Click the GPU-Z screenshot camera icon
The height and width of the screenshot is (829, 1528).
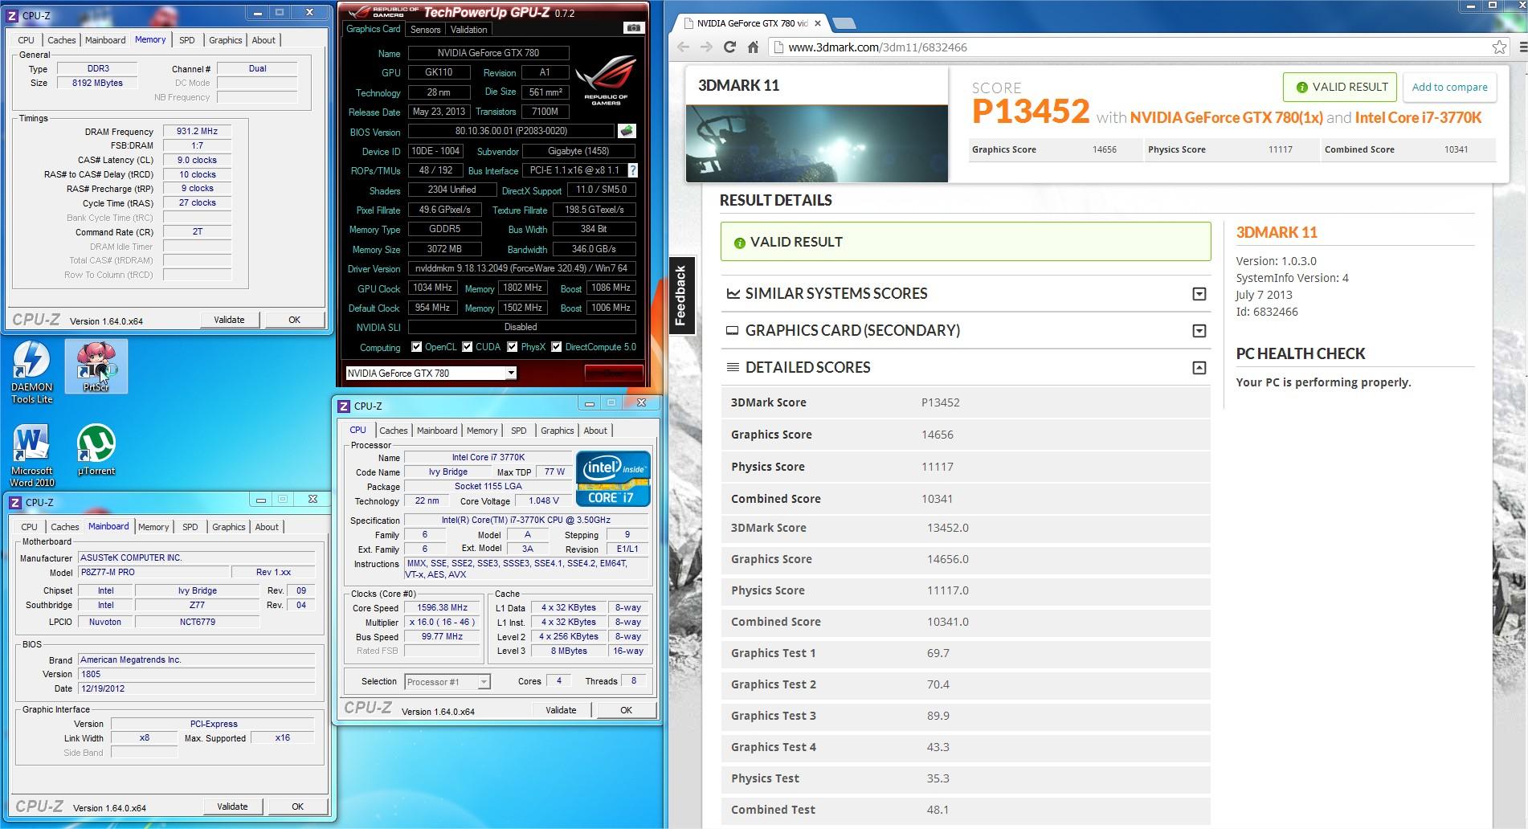(x=634, y=28)
